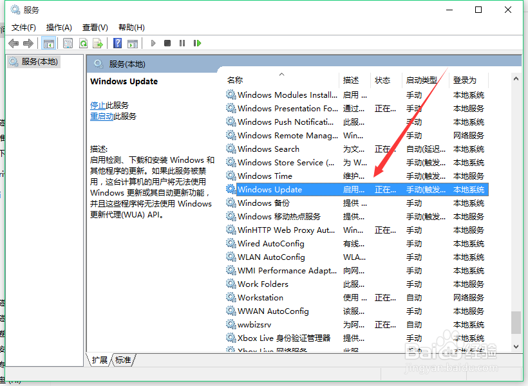Click the scrollbar down arrow

516,346
